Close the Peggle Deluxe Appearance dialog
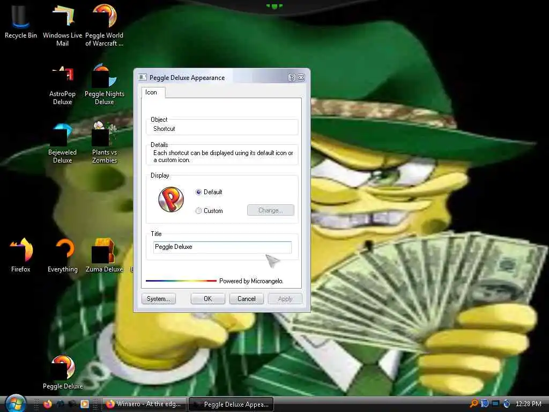 301,77
